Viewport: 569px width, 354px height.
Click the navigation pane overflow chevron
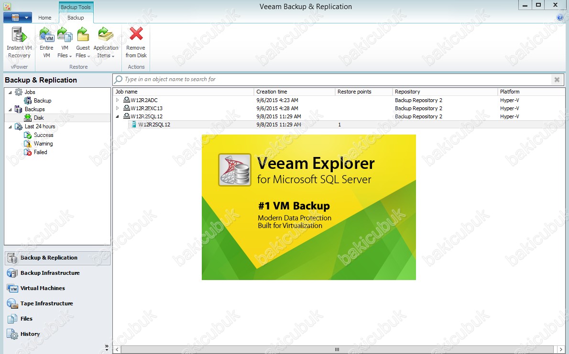click(x=107, y=347)
